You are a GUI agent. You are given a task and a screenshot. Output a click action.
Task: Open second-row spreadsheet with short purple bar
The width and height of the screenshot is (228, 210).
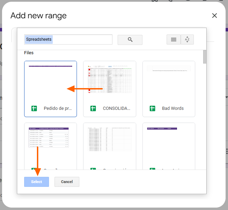(x=169, y=146)
